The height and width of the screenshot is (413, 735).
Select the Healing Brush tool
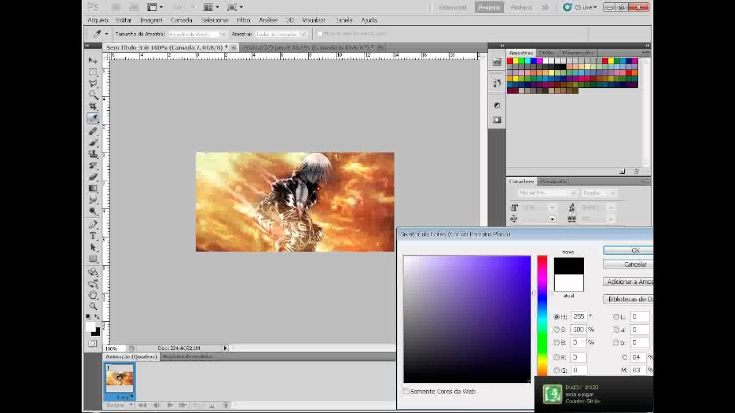coord(93,131)
